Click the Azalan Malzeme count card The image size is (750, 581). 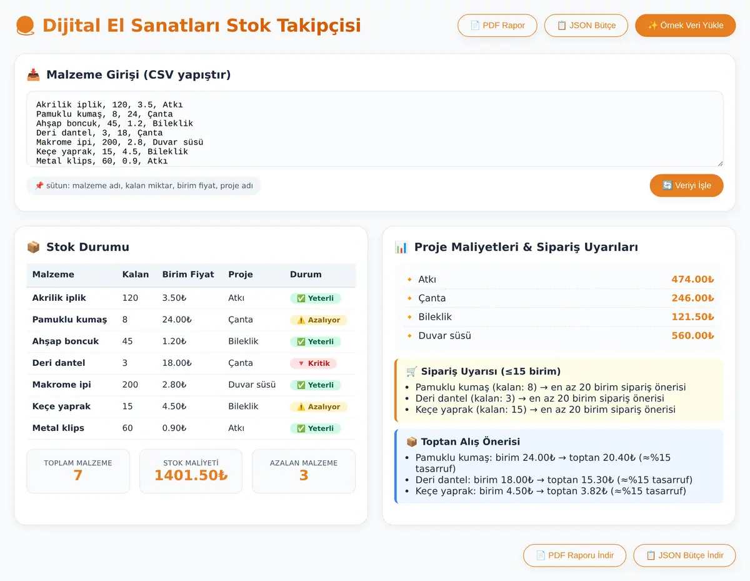click(x=304, y=471)
